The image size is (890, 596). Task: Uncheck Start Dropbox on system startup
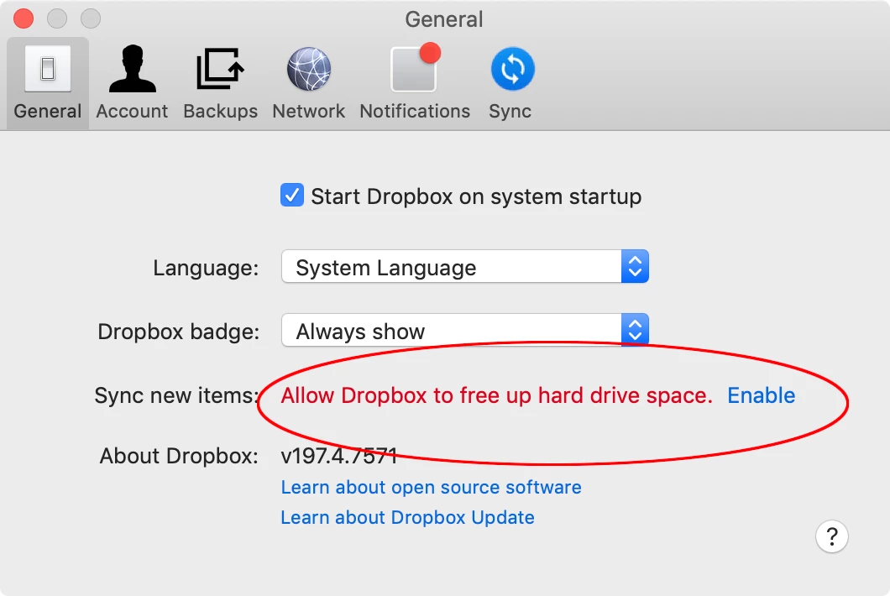pyautogui.click(x=291, y=196)
